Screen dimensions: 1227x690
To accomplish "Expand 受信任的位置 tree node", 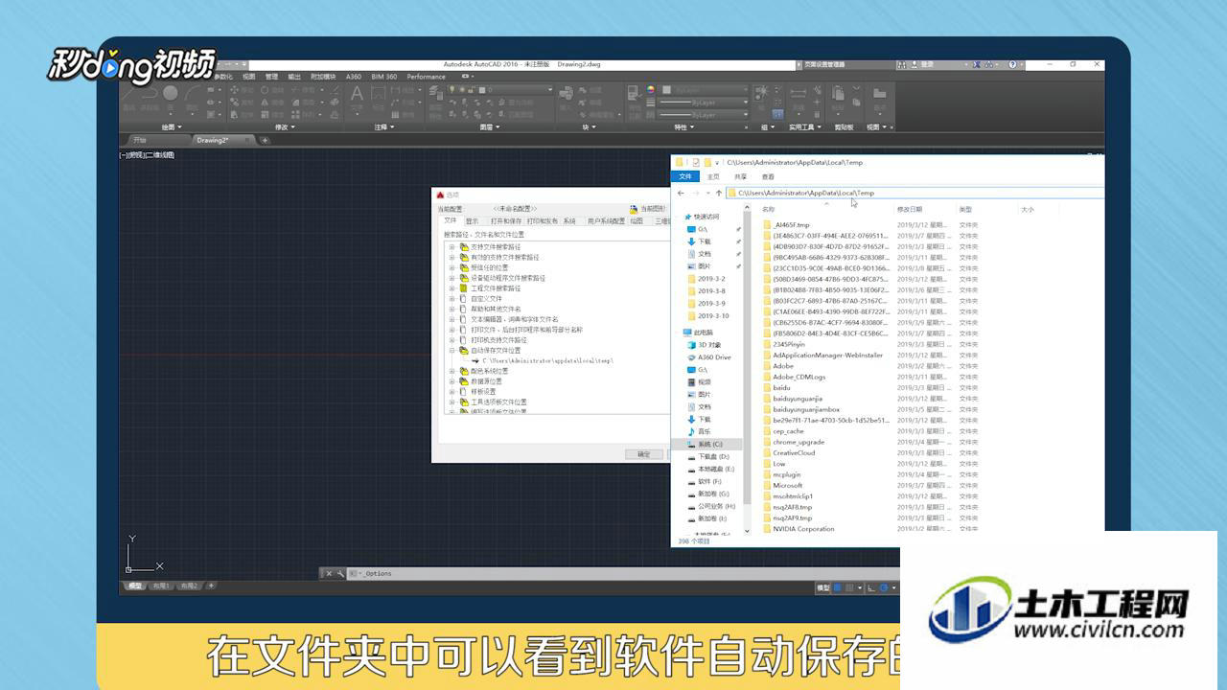I will [452, 267].
